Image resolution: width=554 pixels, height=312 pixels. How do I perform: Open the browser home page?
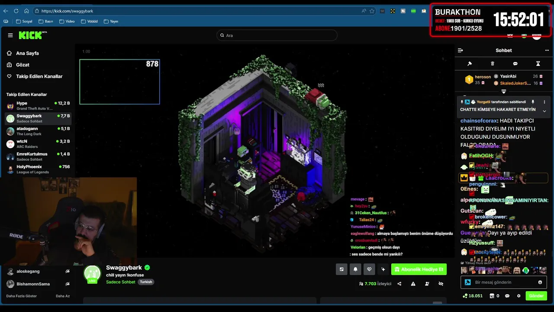coord(26,11)
